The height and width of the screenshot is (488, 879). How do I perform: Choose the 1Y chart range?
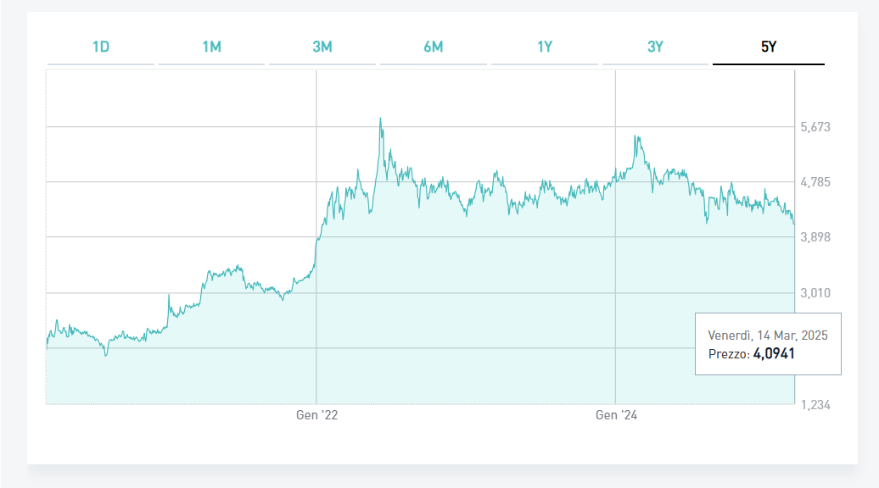click(x=545, y=47)
